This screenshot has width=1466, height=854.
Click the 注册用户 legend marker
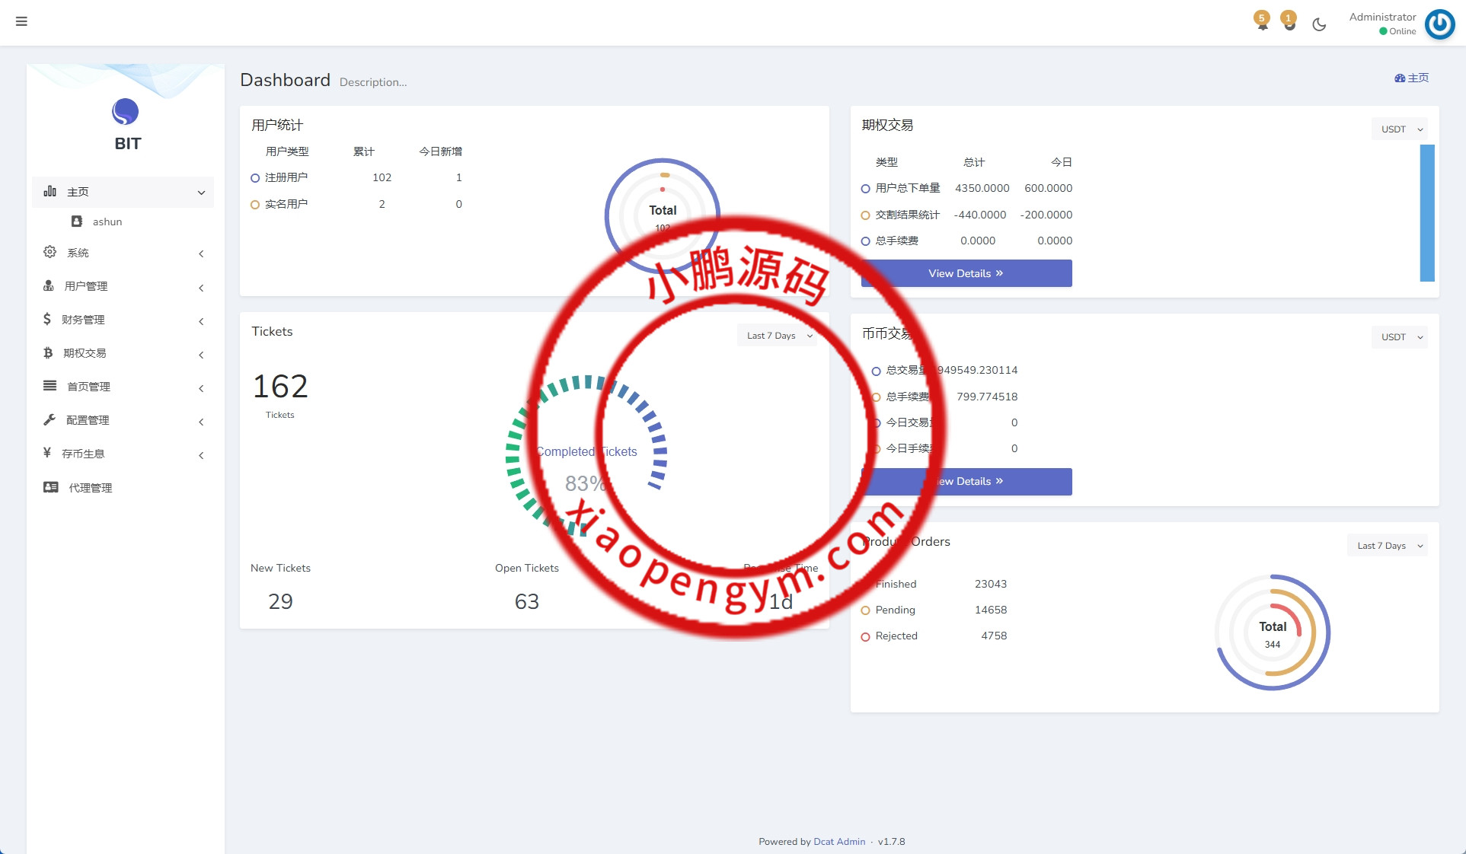coord(255,178)
